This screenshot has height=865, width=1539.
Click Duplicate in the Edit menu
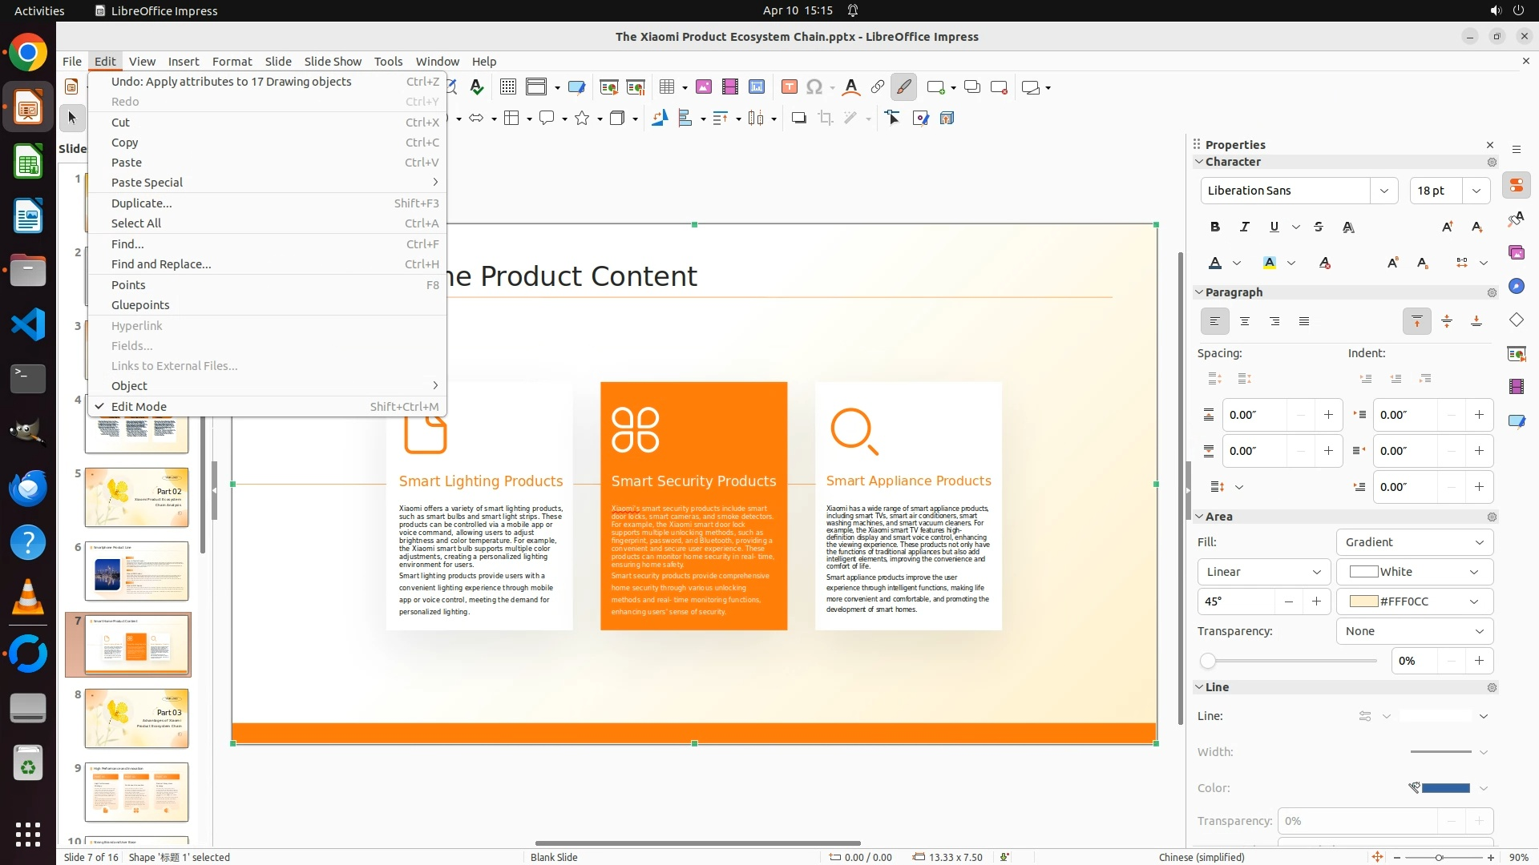click(x=142, y=203)
